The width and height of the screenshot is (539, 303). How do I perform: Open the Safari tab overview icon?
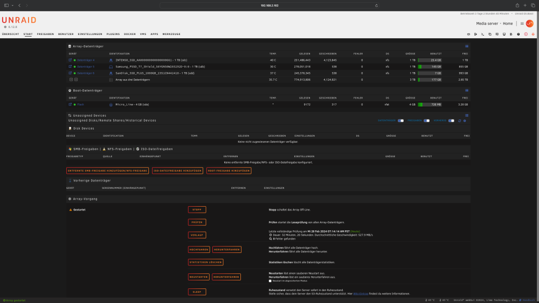533,5
